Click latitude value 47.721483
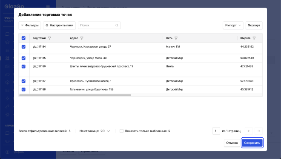This screenshot has width=281, height=159. [247, 66]
